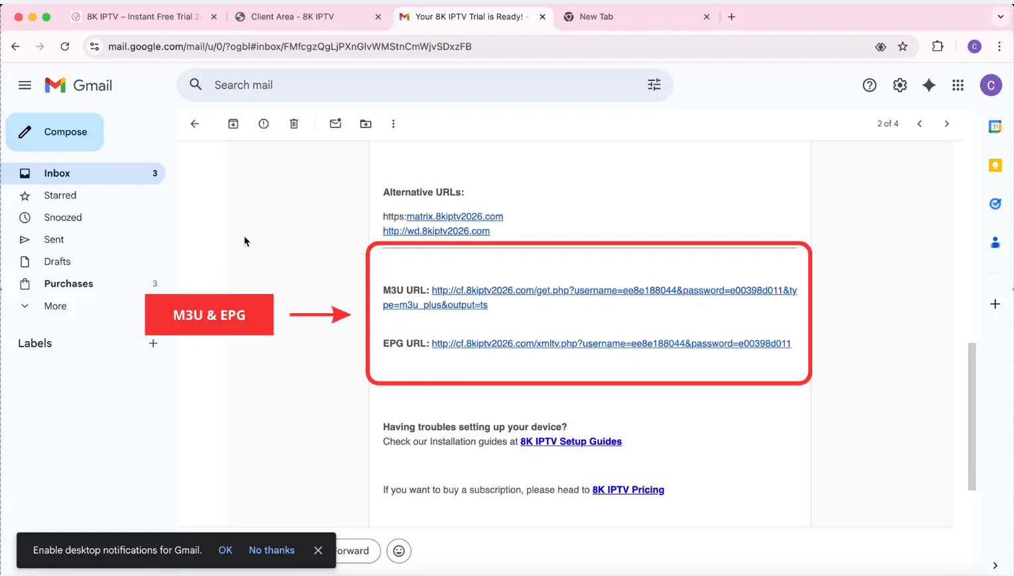Get add-ons plus icon
The width and height of the screenshot is (1014, 576).
tap(995, 304)
